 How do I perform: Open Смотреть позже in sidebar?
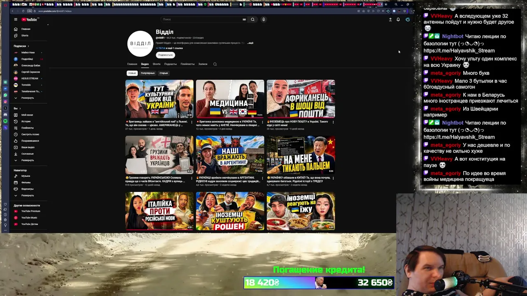30,134
